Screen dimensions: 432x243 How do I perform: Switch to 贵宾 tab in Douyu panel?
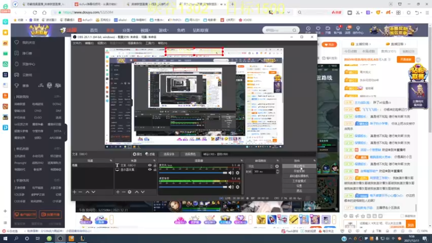pos(388,51)
